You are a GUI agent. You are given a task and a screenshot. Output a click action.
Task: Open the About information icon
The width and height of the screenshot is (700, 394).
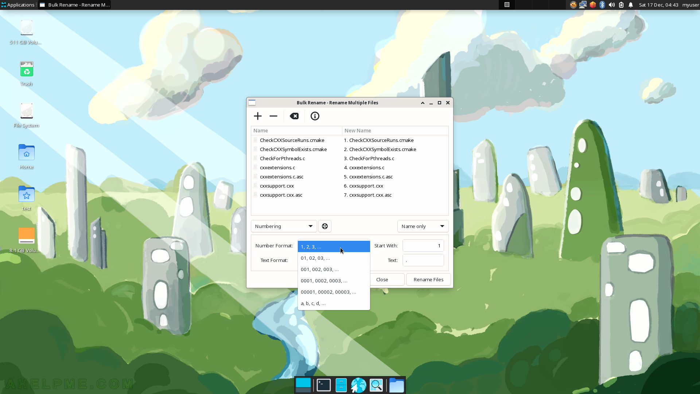[x=315, y=116]
